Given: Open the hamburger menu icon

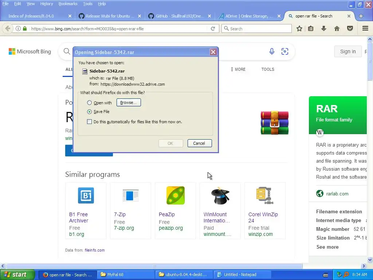Looking at the screenshot, I should (365, 28).
